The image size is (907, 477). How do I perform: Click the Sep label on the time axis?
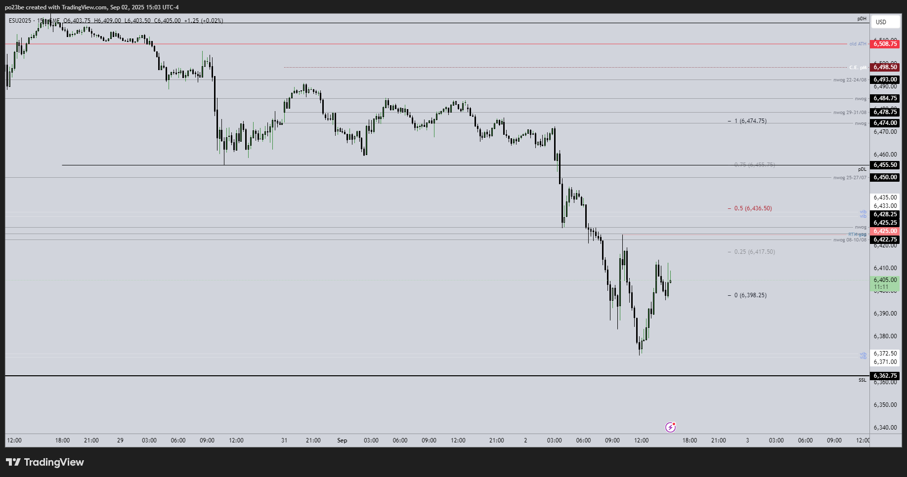342,440
